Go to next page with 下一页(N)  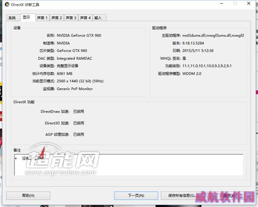tap(136, 195)
